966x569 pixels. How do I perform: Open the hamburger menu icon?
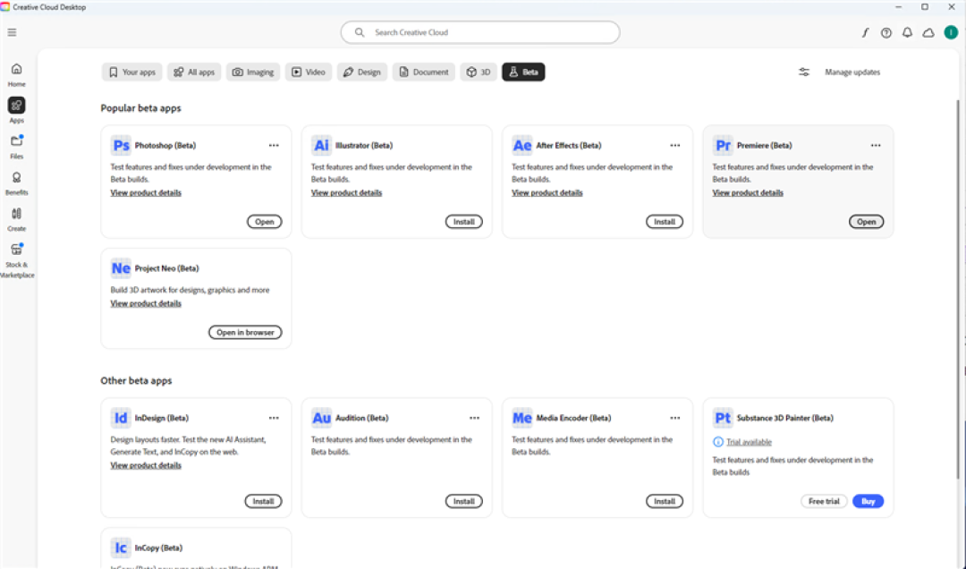[12, 33]
